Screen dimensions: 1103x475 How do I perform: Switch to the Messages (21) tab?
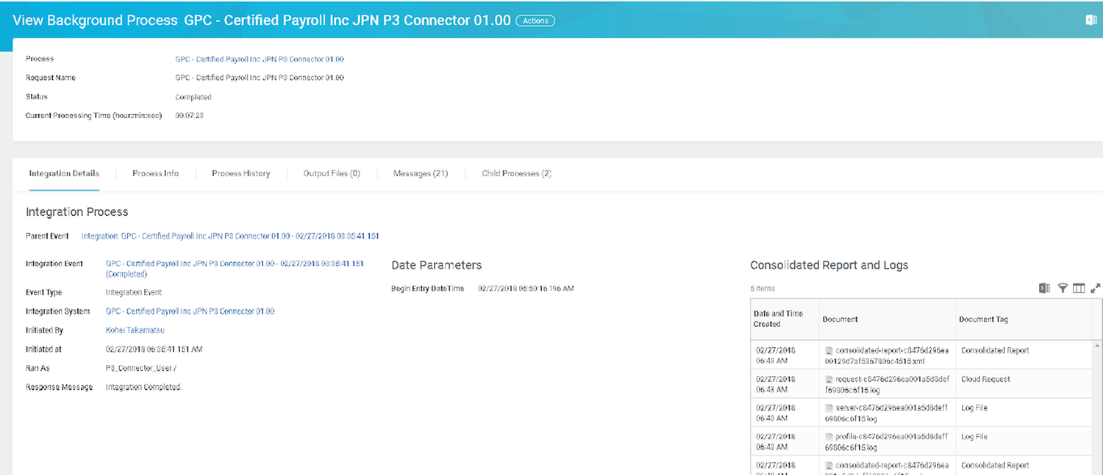pyautogui.click(x=420, y=173)
